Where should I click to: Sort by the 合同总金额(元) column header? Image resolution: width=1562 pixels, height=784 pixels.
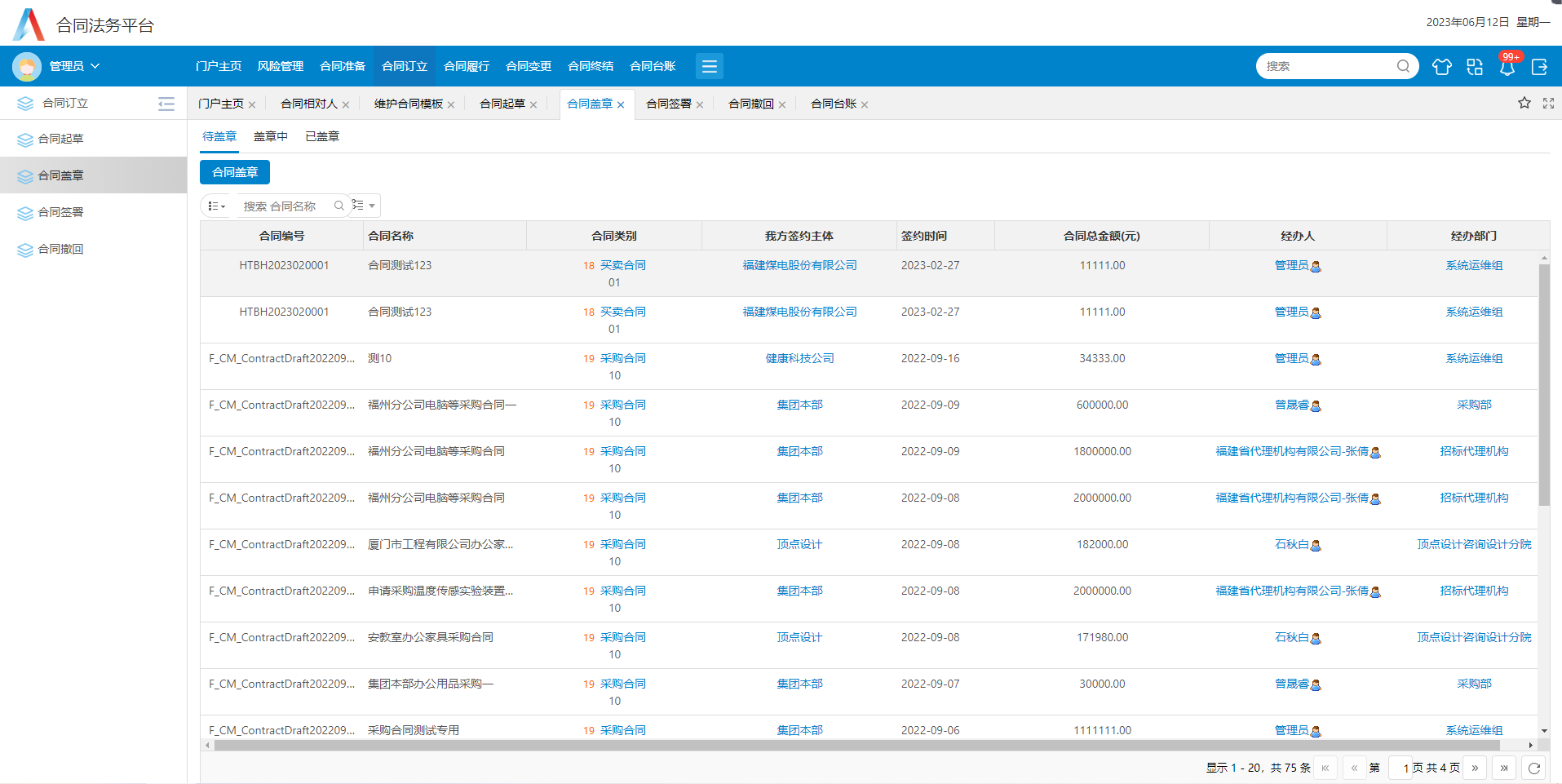(1101, 236)
